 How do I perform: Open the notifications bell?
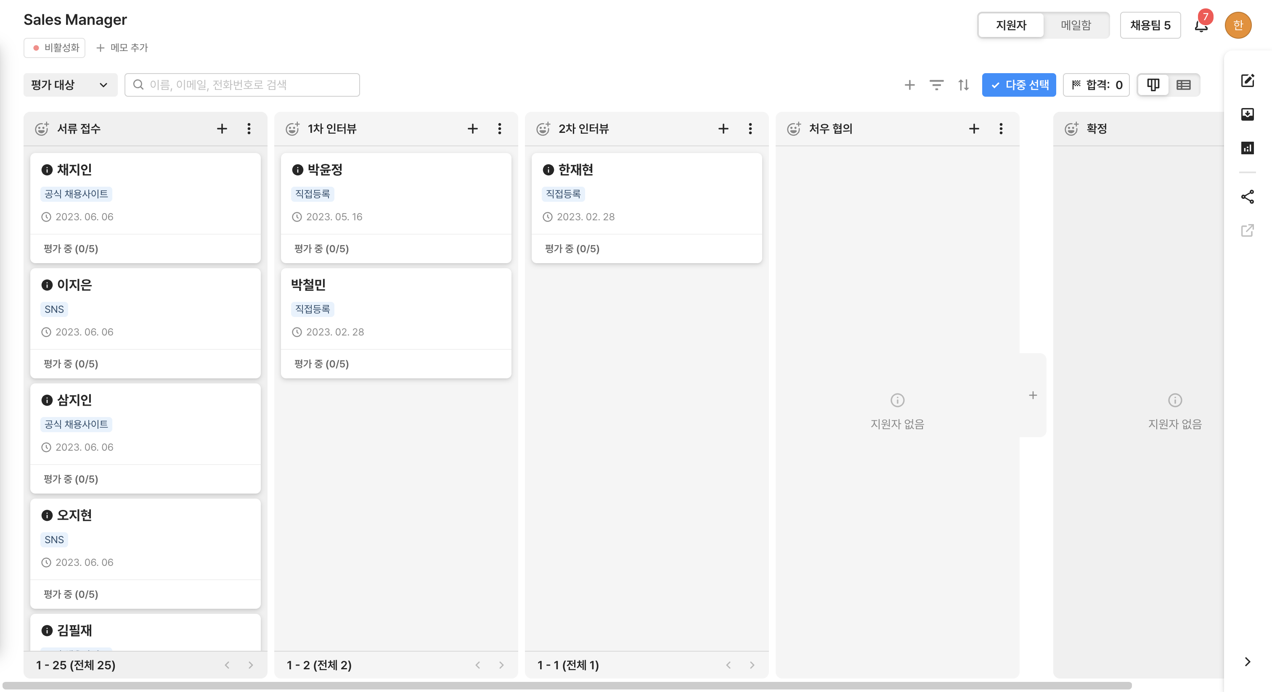(x=1201, y=25)
